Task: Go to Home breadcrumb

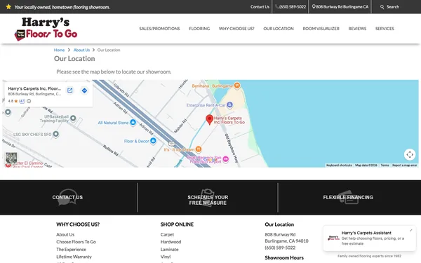Action: 59,50
